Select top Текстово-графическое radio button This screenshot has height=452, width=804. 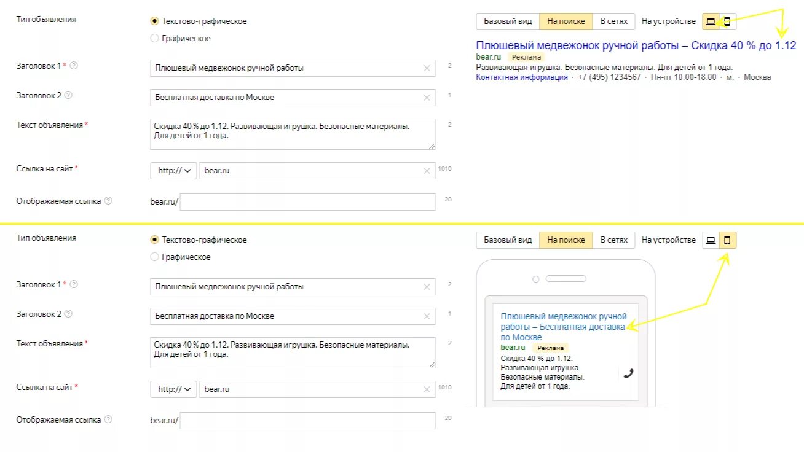pyautogui.click(x=154, y=21)
